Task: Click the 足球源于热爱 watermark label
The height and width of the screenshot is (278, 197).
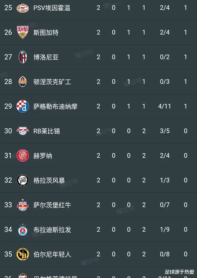Action: [179, 272]
